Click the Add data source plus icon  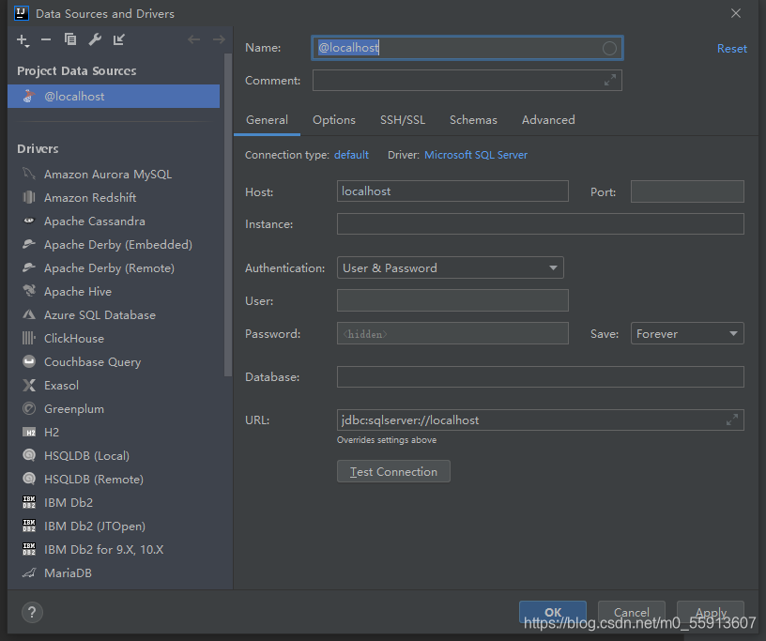(23, 40)
